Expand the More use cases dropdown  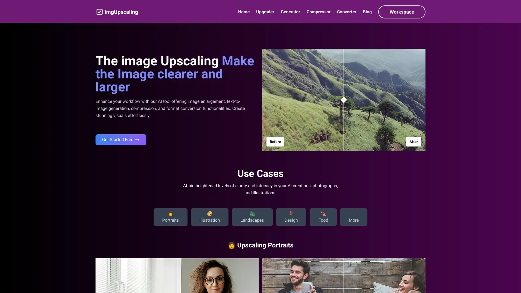click(353, 217)
